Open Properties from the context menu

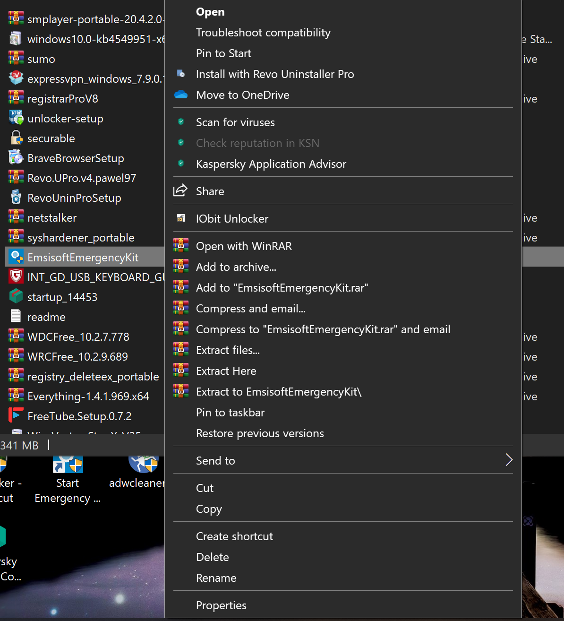221,605
